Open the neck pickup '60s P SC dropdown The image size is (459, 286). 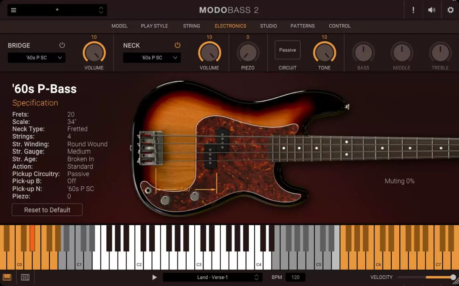(152, 58)
